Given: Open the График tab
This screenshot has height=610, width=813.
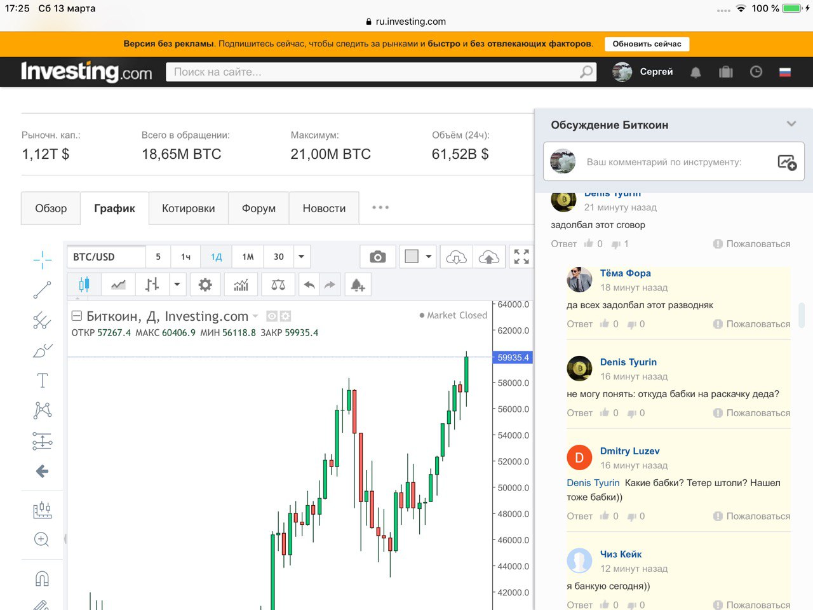Looking at the screenshot, I should pyautogui.click(x=114, y=208).
